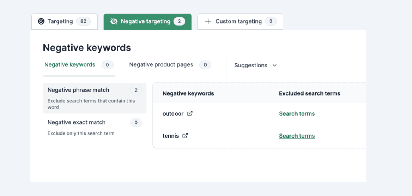The width and height of the screenshot is (412, 196).
Task: Choose Negative exact match option
Action: [x=95, y=127]
